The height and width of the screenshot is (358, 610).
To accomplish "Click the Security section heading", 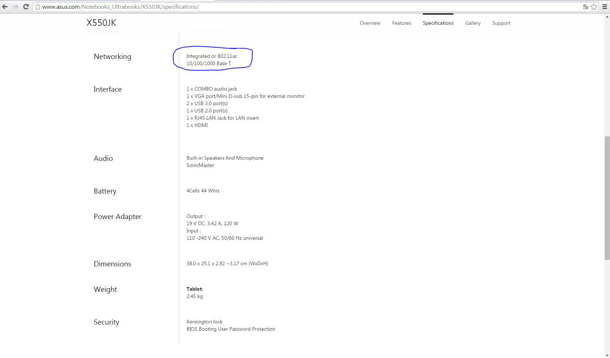I will [106, 322].
